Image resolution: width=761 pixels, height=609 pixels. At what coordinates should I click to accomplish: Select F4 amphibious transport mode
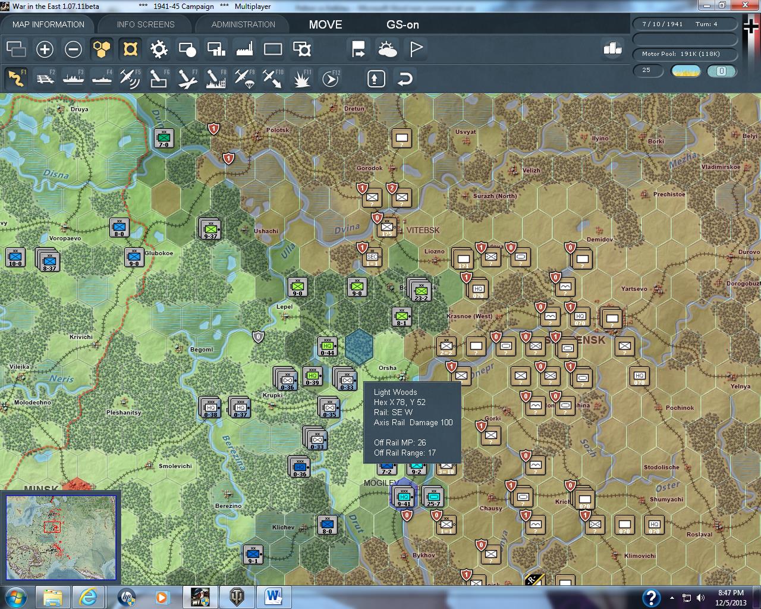102,79
